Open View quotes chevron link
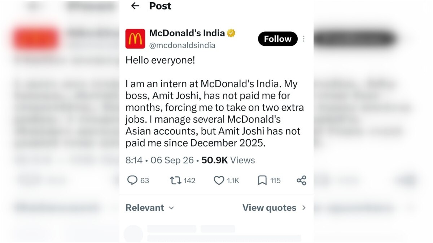Screen dimensions: 433x243 point(274,208)
